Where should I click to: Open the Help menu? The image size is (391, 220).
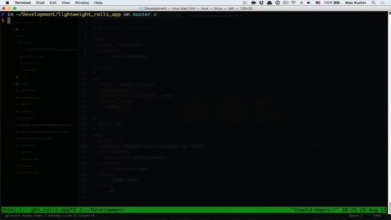(x=98, y=2)
